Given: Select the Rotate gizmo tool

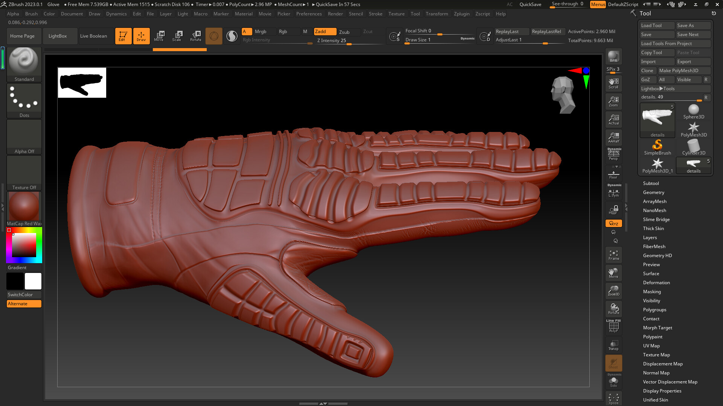Looking at the screenshot, I should [195, 36].
